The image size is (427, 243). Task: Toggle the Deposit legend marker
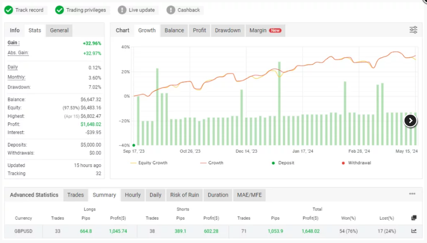(x=283, y=163)
